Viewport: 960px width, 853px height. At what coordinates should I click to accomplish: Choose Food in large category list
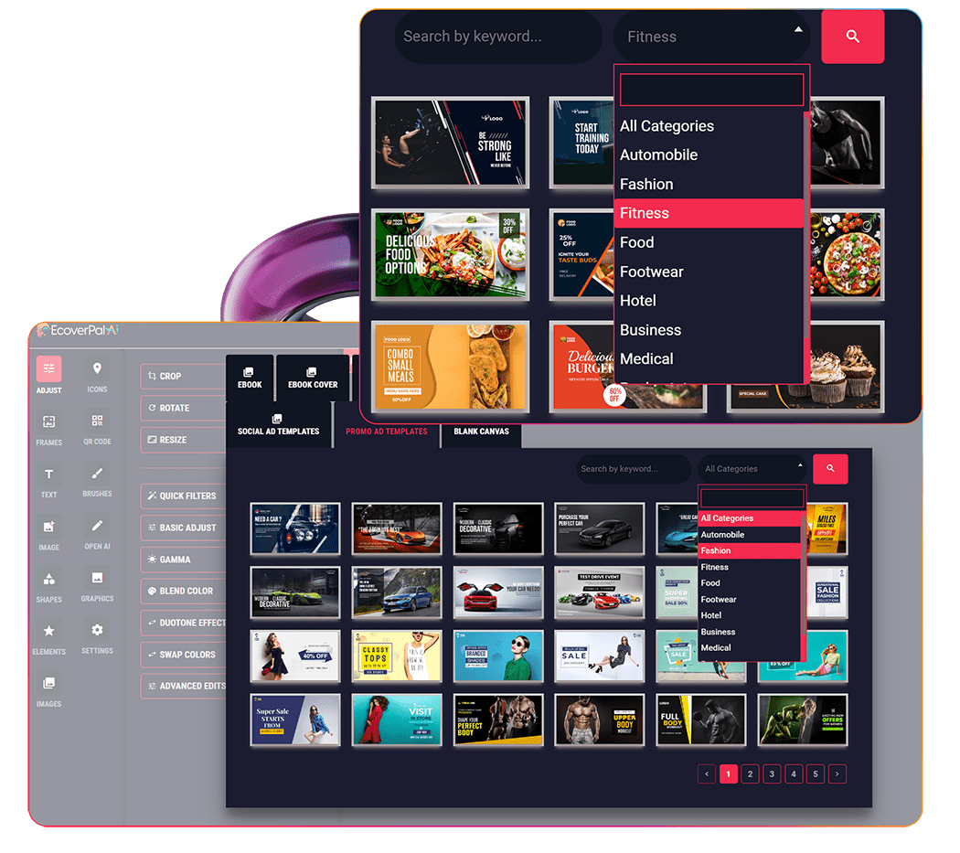pyautogui.click(x=709, y=242)
